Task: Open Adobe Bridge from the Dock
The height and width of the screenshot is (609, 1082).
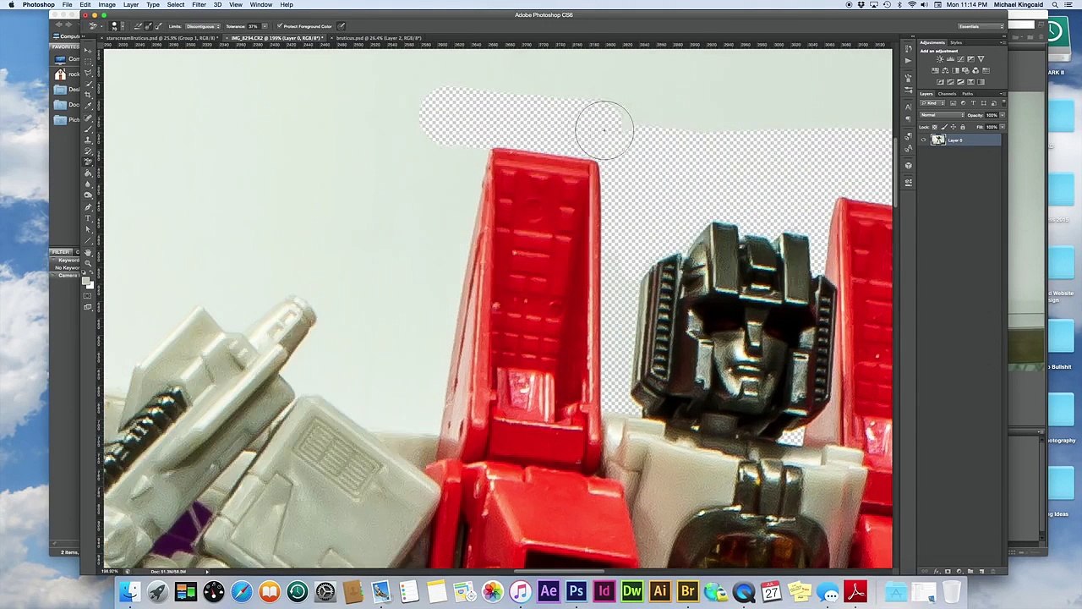Action: coord(687,591)
